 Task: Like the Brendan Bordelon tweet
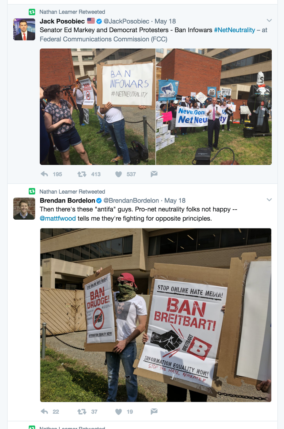pos(119,412)
